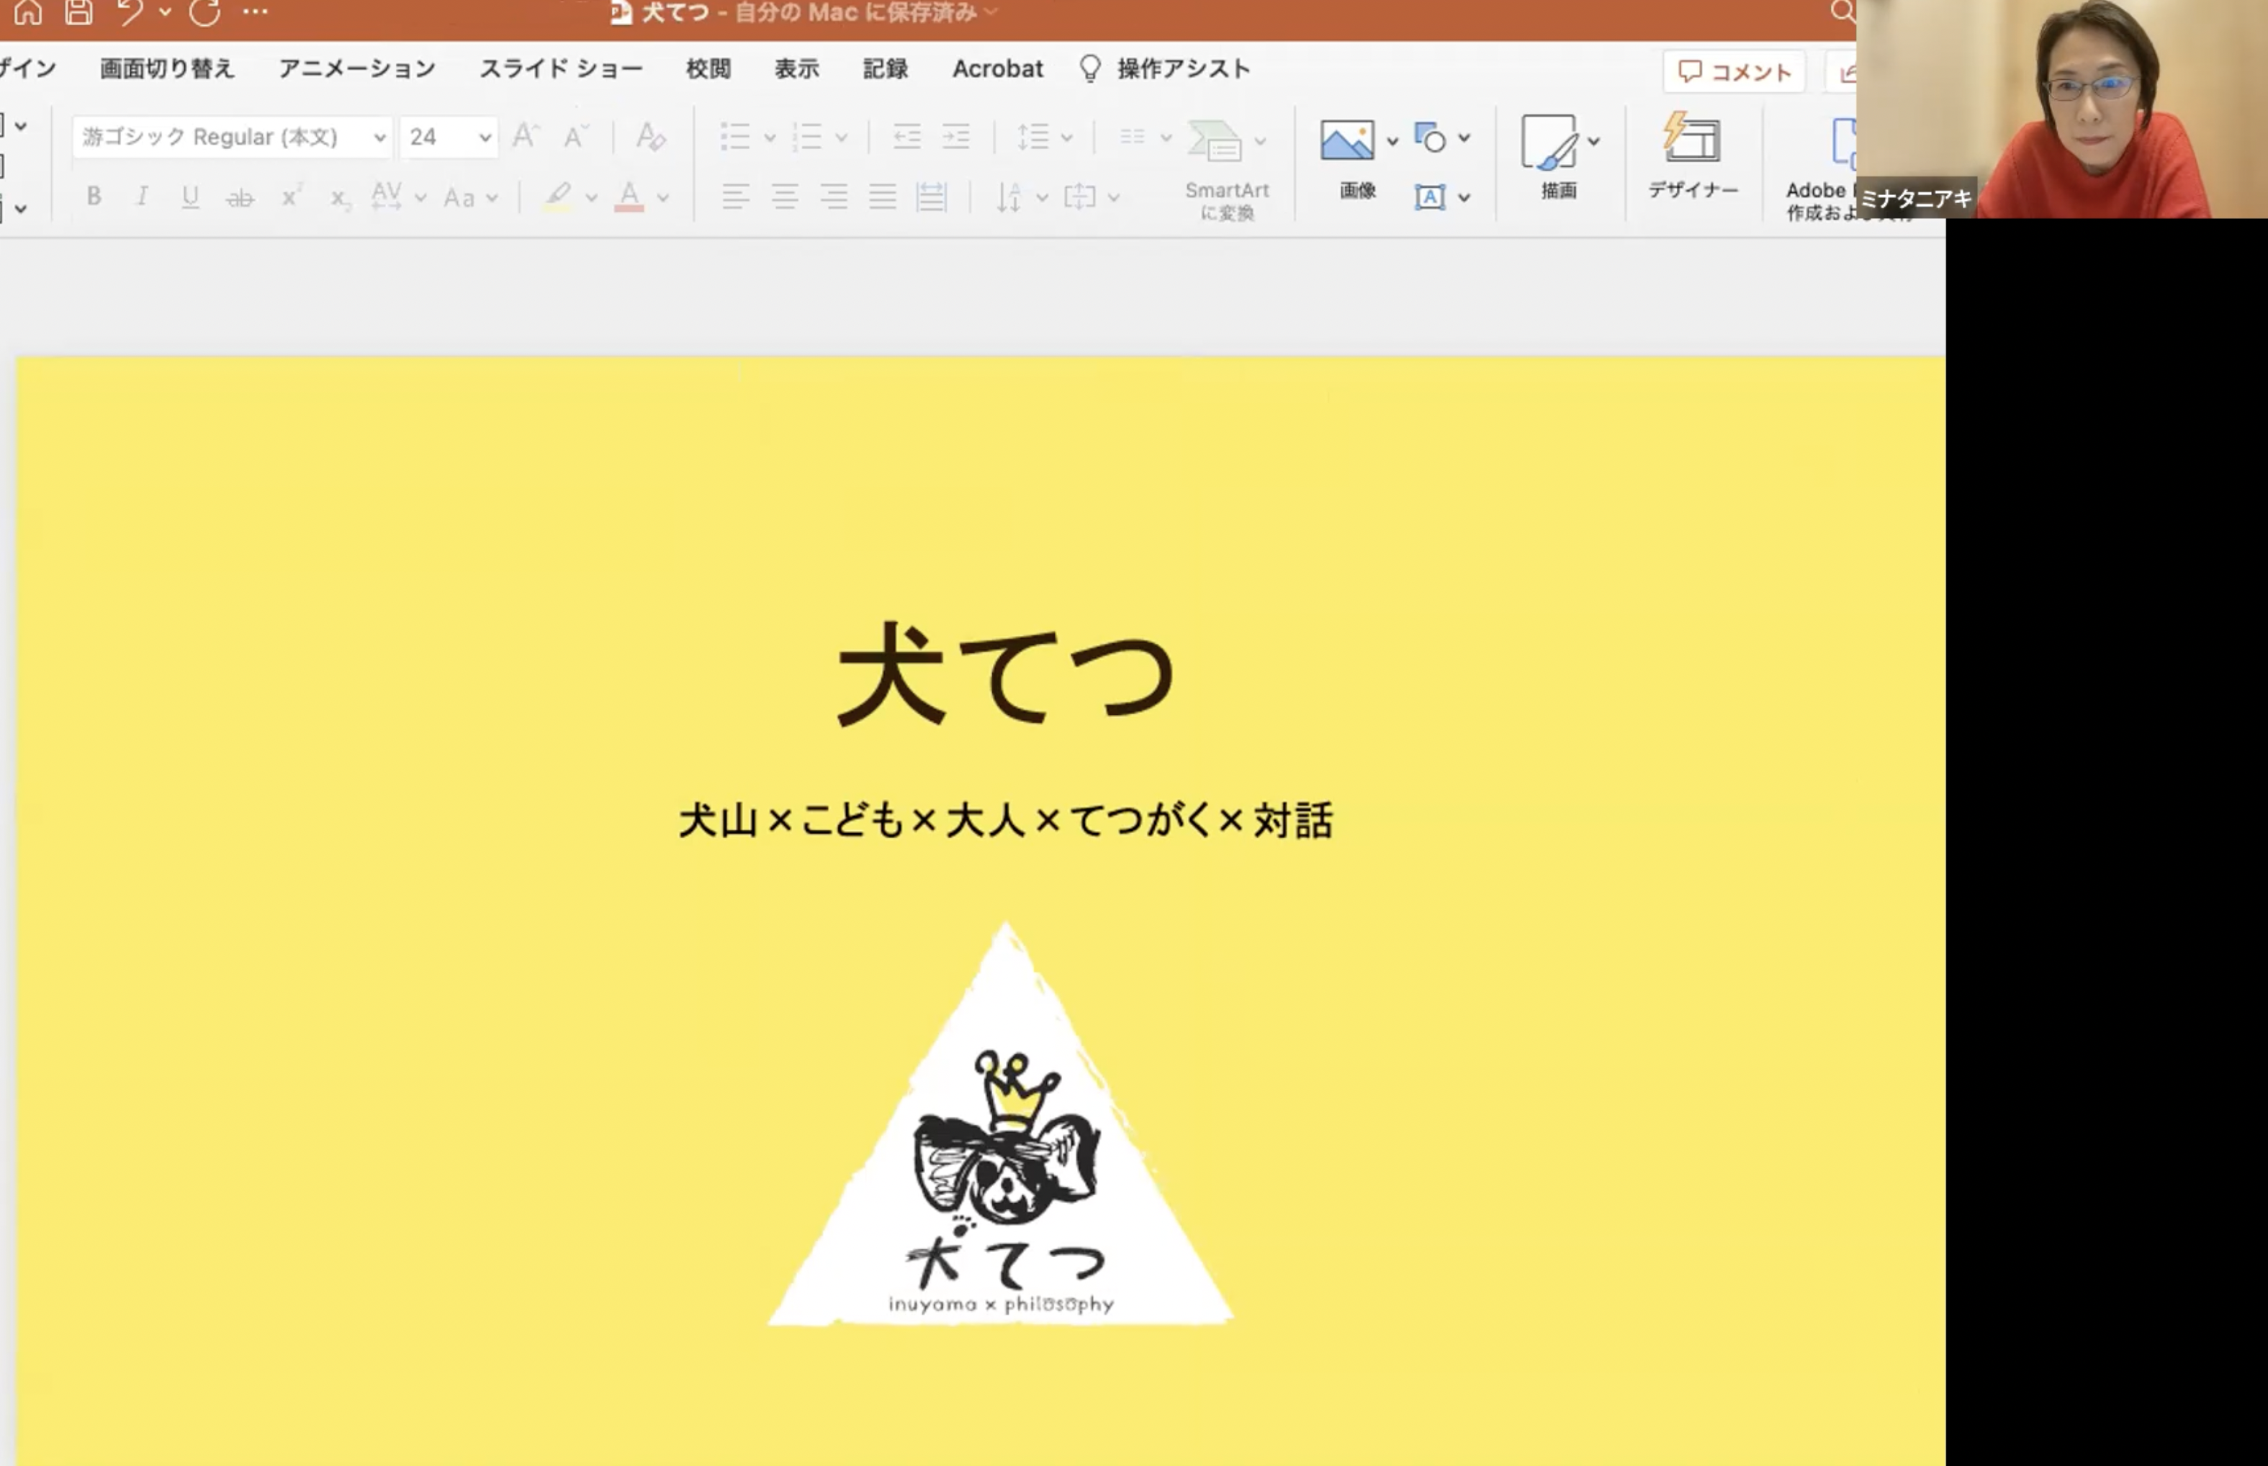Click the Draw (描画) tool icon
This screenshot has width=2268, height=1466.
(1549, 143)
